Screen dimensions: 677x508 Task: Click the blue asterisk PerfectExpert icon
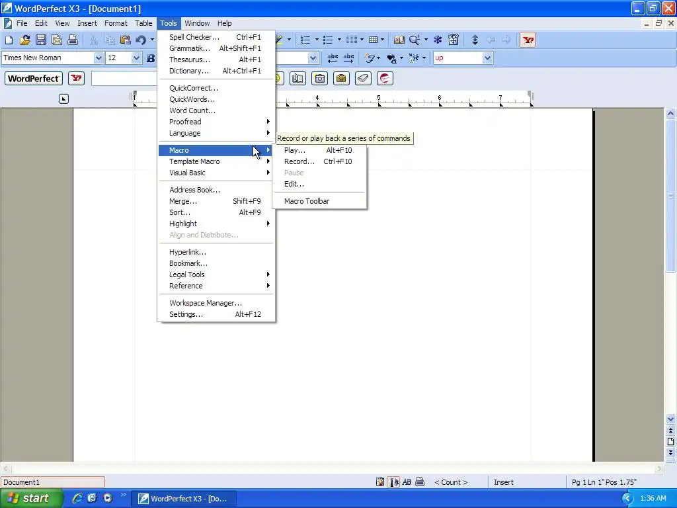pyautogui.click(x=438, y=40)
